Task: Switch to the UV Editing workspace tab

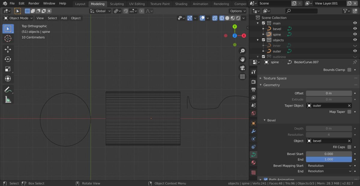Action: click(137, 4)
